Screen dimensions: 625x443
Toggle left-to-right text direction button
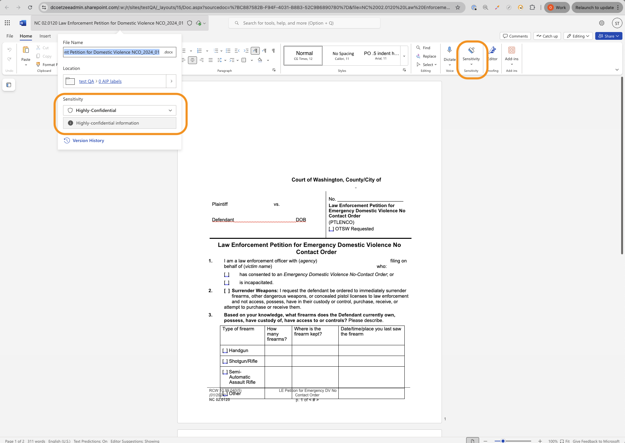pyautogui.click(x=255, y=50)
